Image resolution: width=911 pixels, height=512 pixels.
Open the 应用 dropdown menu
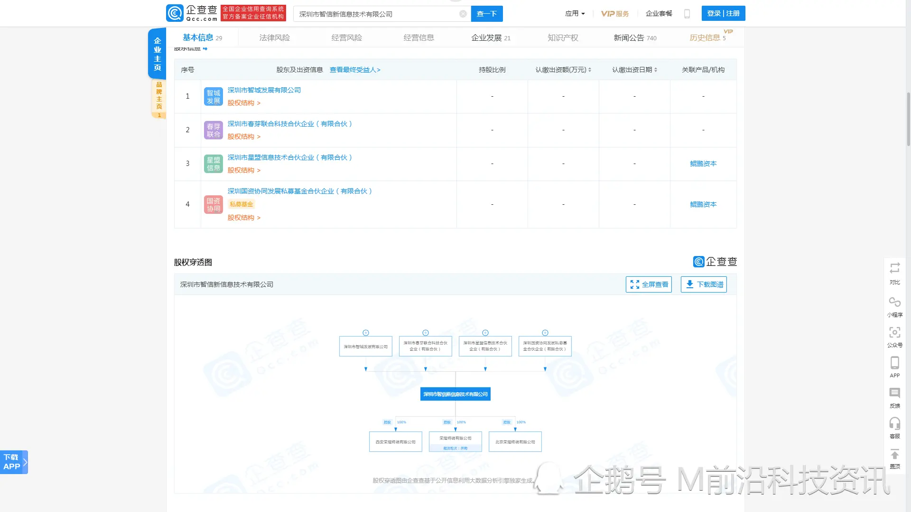(x=575, y=14)
